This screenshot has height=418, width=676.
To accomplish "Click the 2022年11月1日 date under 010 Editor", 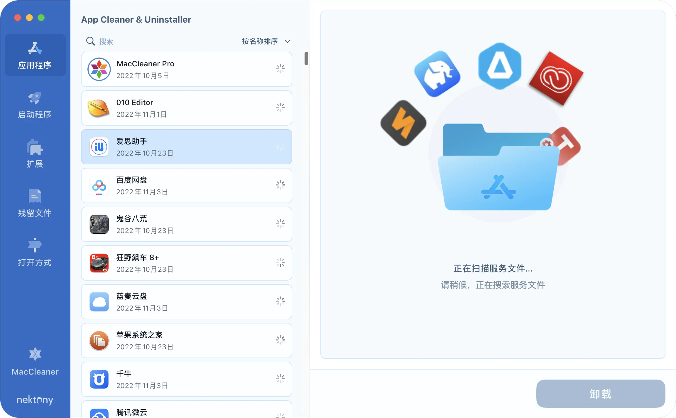I will pos(141,114).
